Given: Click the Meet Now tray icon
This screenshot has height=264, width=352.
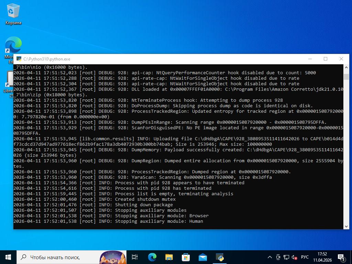Looking at the screenshot, I should [278, 257].
